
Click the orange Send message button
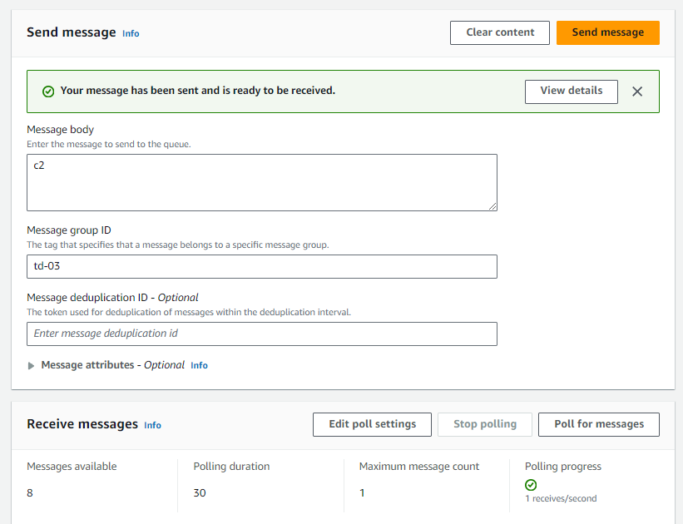click(607, 32)
